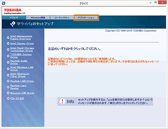Open Realtek LAN Driver link
Image resolution: width=168 pixels, height=129 pixels.
(x=22, y=81)
